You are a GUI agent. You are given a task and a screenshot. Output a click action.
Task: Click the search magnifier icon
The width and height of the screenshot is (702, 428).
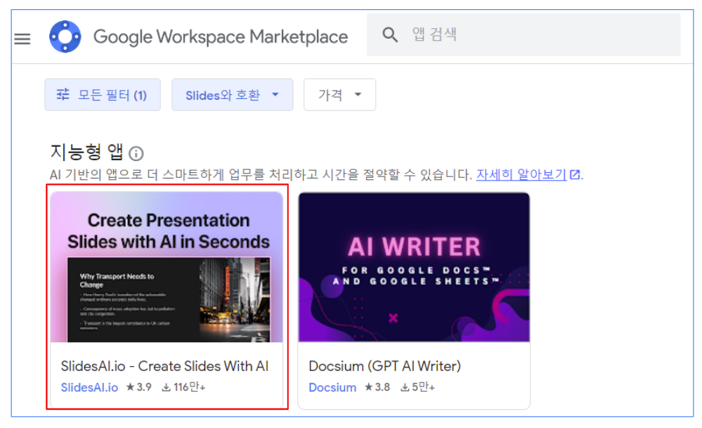coord(390,34)
